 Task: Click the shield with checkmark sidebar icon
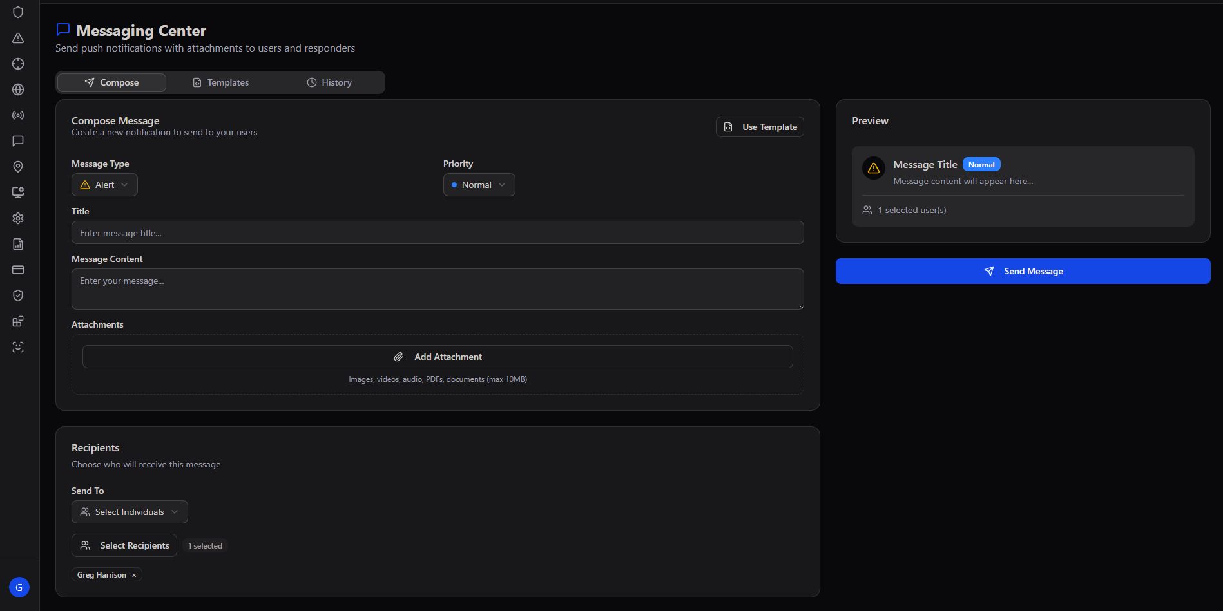18,296
